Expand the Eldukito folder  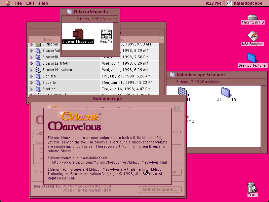tap(32, 82)
